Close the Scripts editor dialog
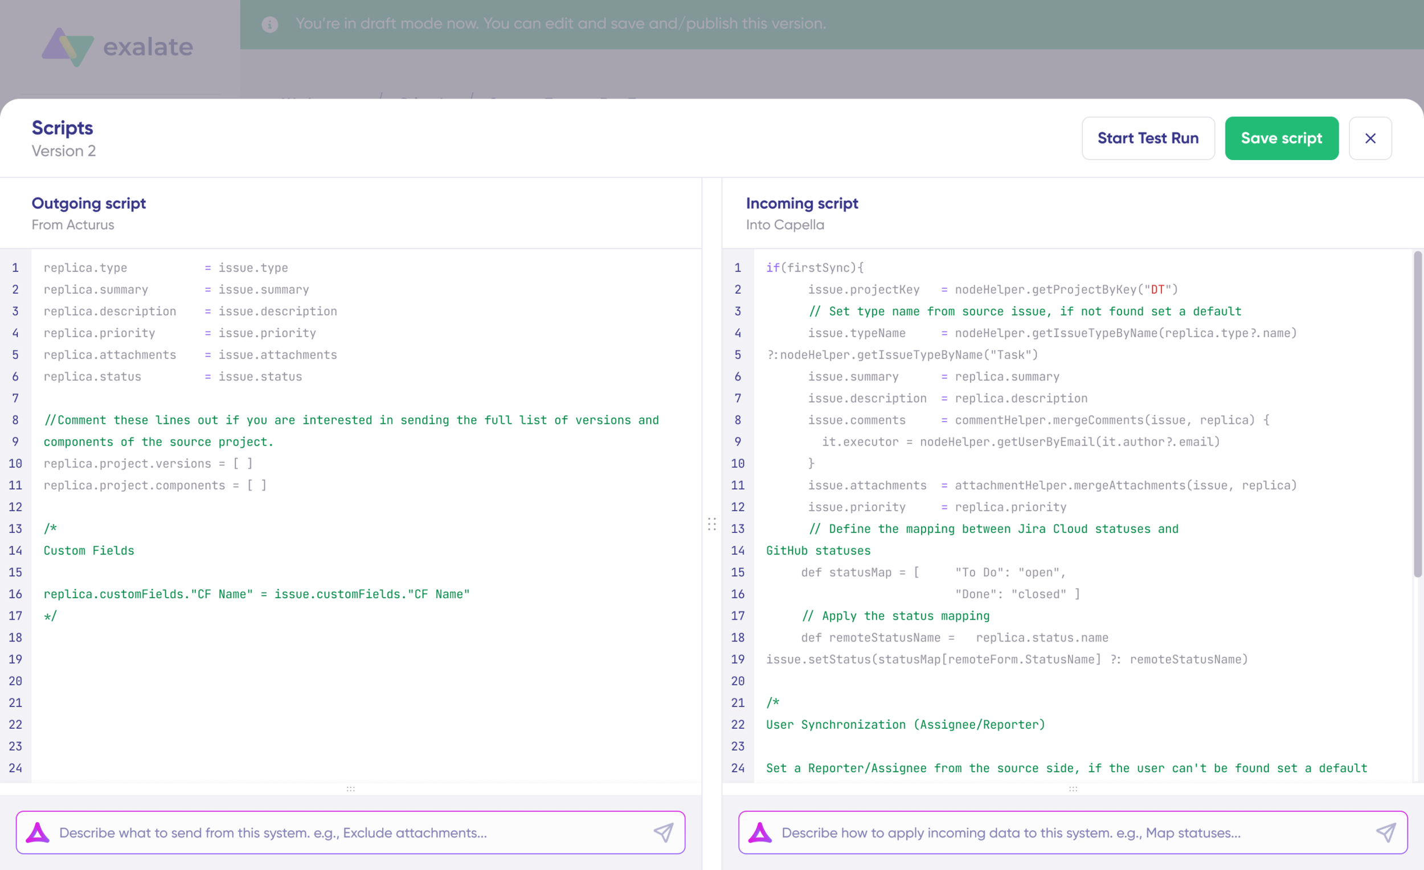 pyautogui.click(x=1370, y=138)
